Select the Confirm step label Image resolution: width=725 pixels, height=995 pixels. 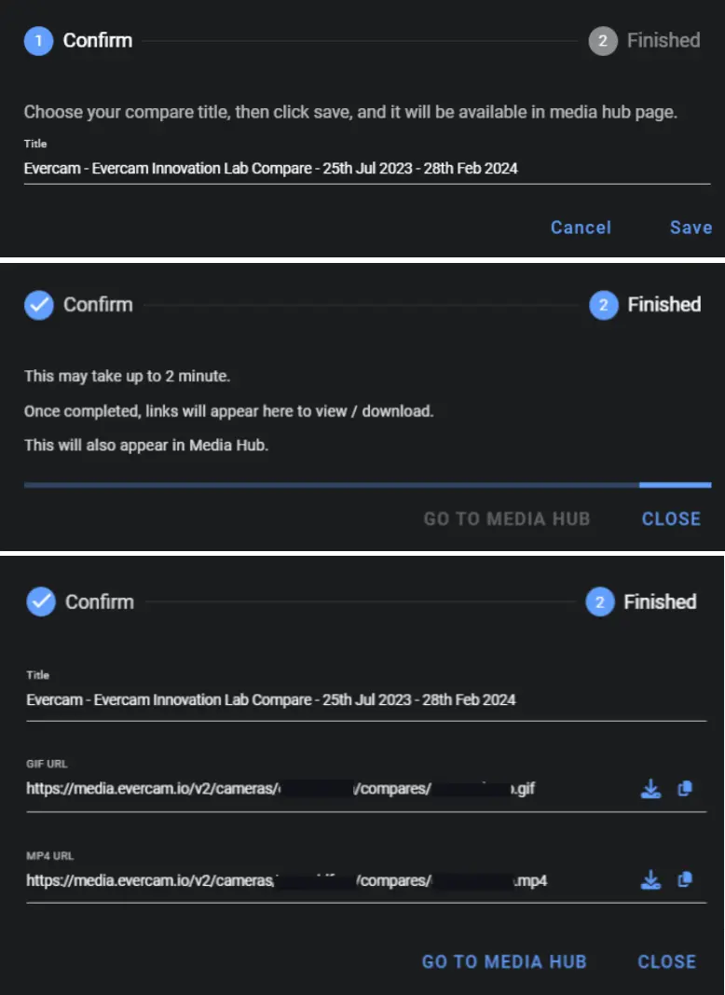[x=98, y=40]
